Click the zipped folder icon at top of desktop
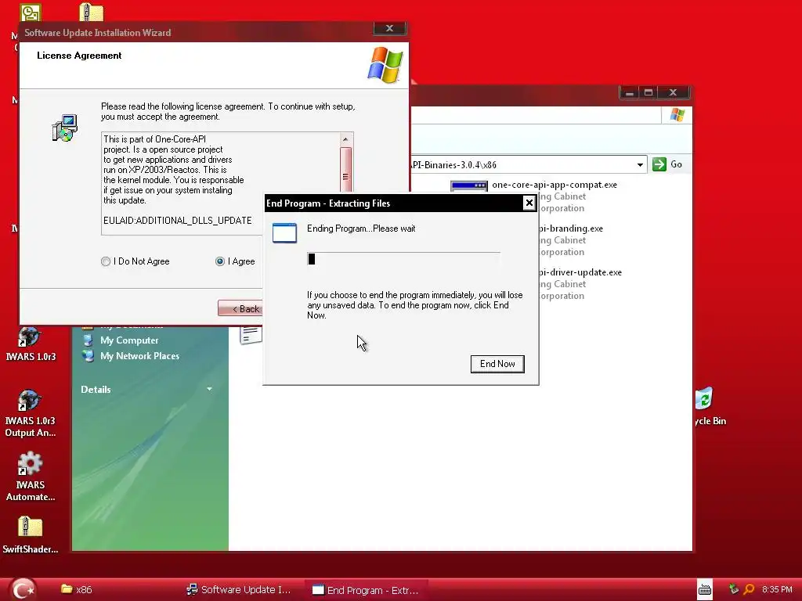The image size is (802, 601). click(91, 12)
